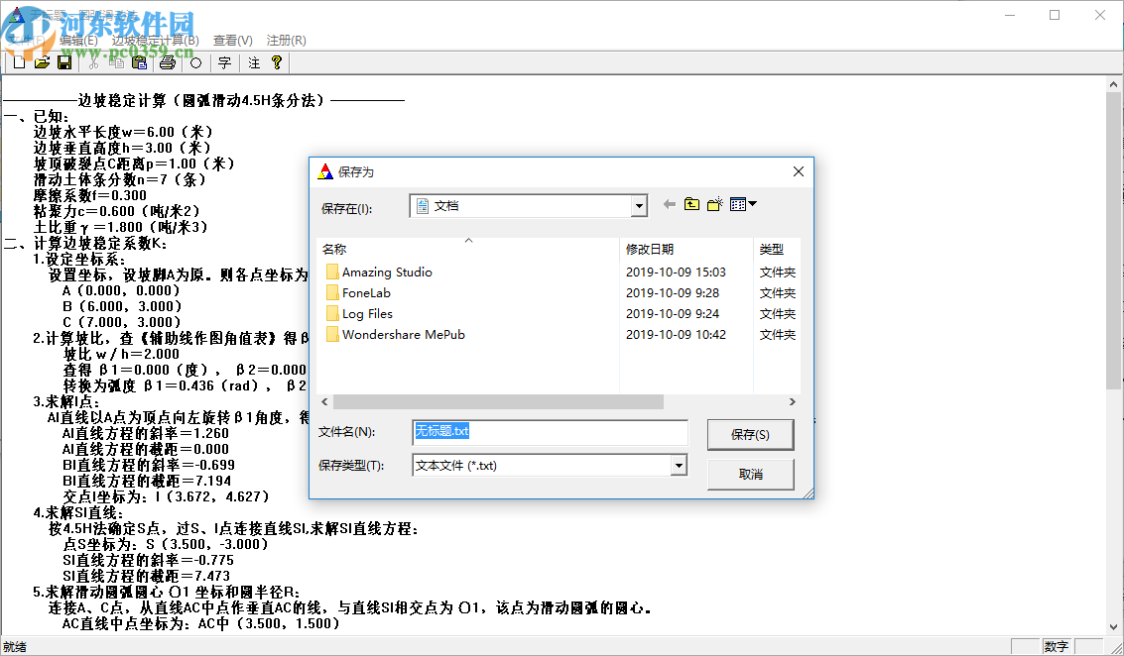The width and height of the screenshot is (1124, 656).
Task: Click the 字 font toolbar icon
Action: click(224, 63)
